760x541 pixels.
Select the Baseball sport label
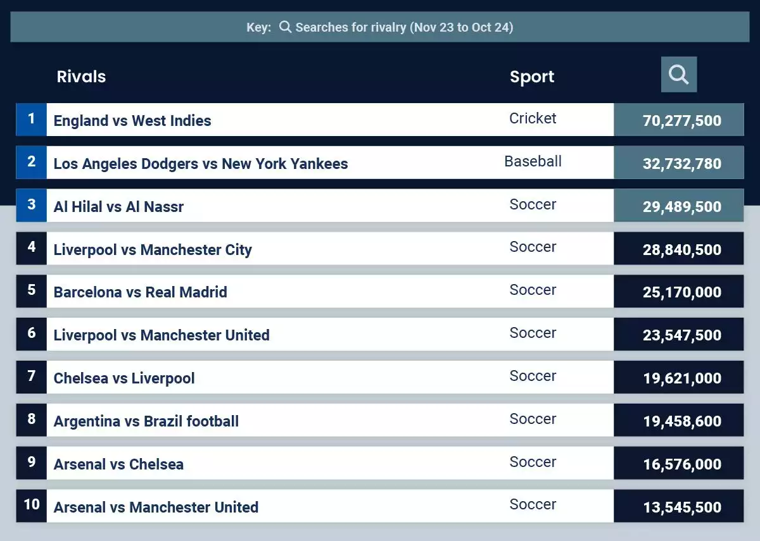click(533, 161)
